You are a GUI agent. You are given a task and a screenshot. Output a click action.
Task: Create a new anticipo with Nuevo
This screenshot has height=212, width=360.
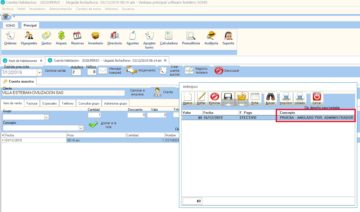[188, 98]
